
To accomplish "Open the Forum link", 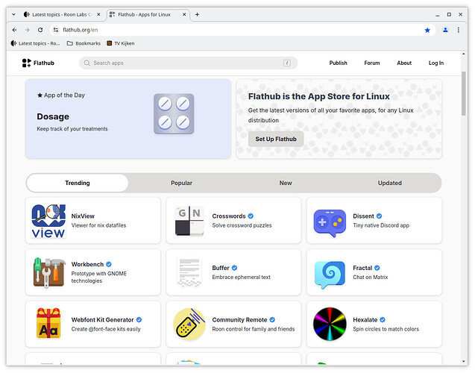I will tap(371, 63).
